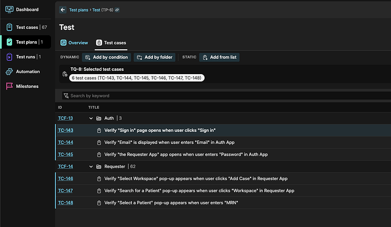This screenshot has height=227, width=391.
Task: Go to Test plans breadcrumb link
Action: pyautogui.click(x=80, y=10)
